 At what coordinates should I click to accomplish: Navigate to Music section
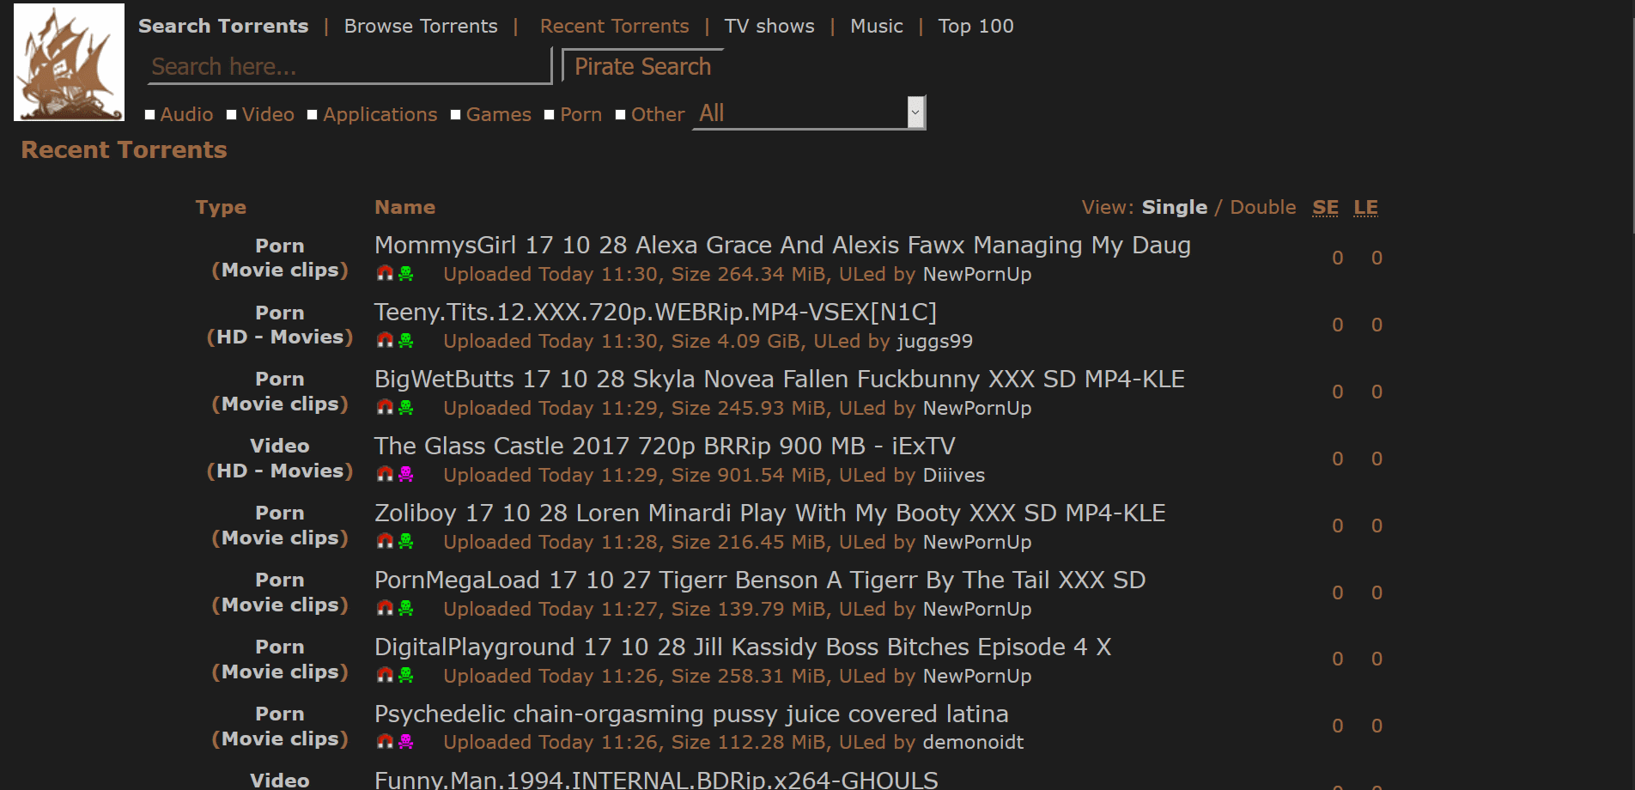point(877,26)
